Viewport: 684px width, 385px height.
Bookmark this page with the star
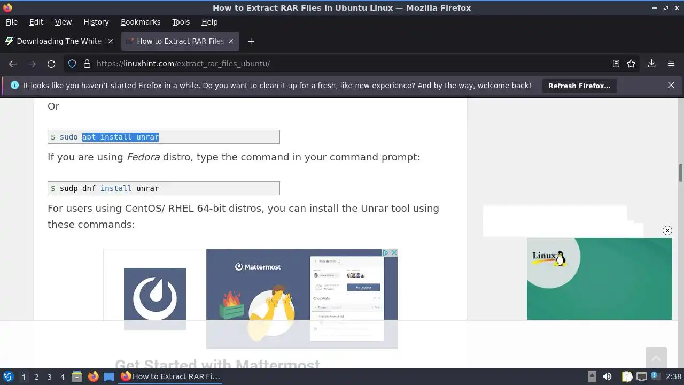pyautogui.click(x=631, y=64)
